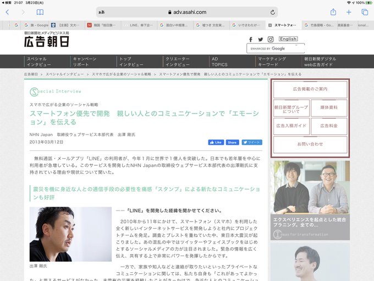Tap the Safari forward arrow
The width and height of the screenshot is (374, 281).
[x=23, y=12]
